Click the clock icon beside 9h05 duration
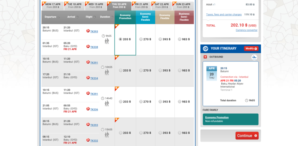Screen dimensions: 298x146 103,36
